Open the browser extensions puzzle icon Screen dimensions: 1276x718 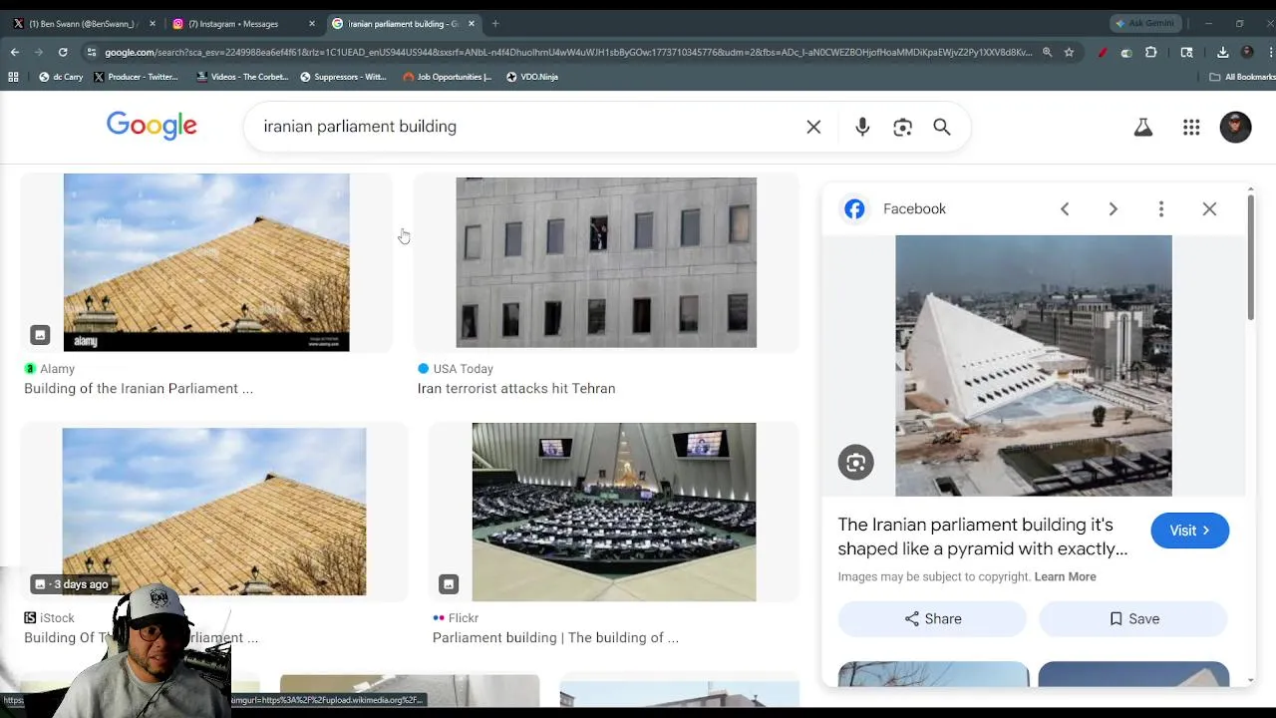pos(1151,52)
